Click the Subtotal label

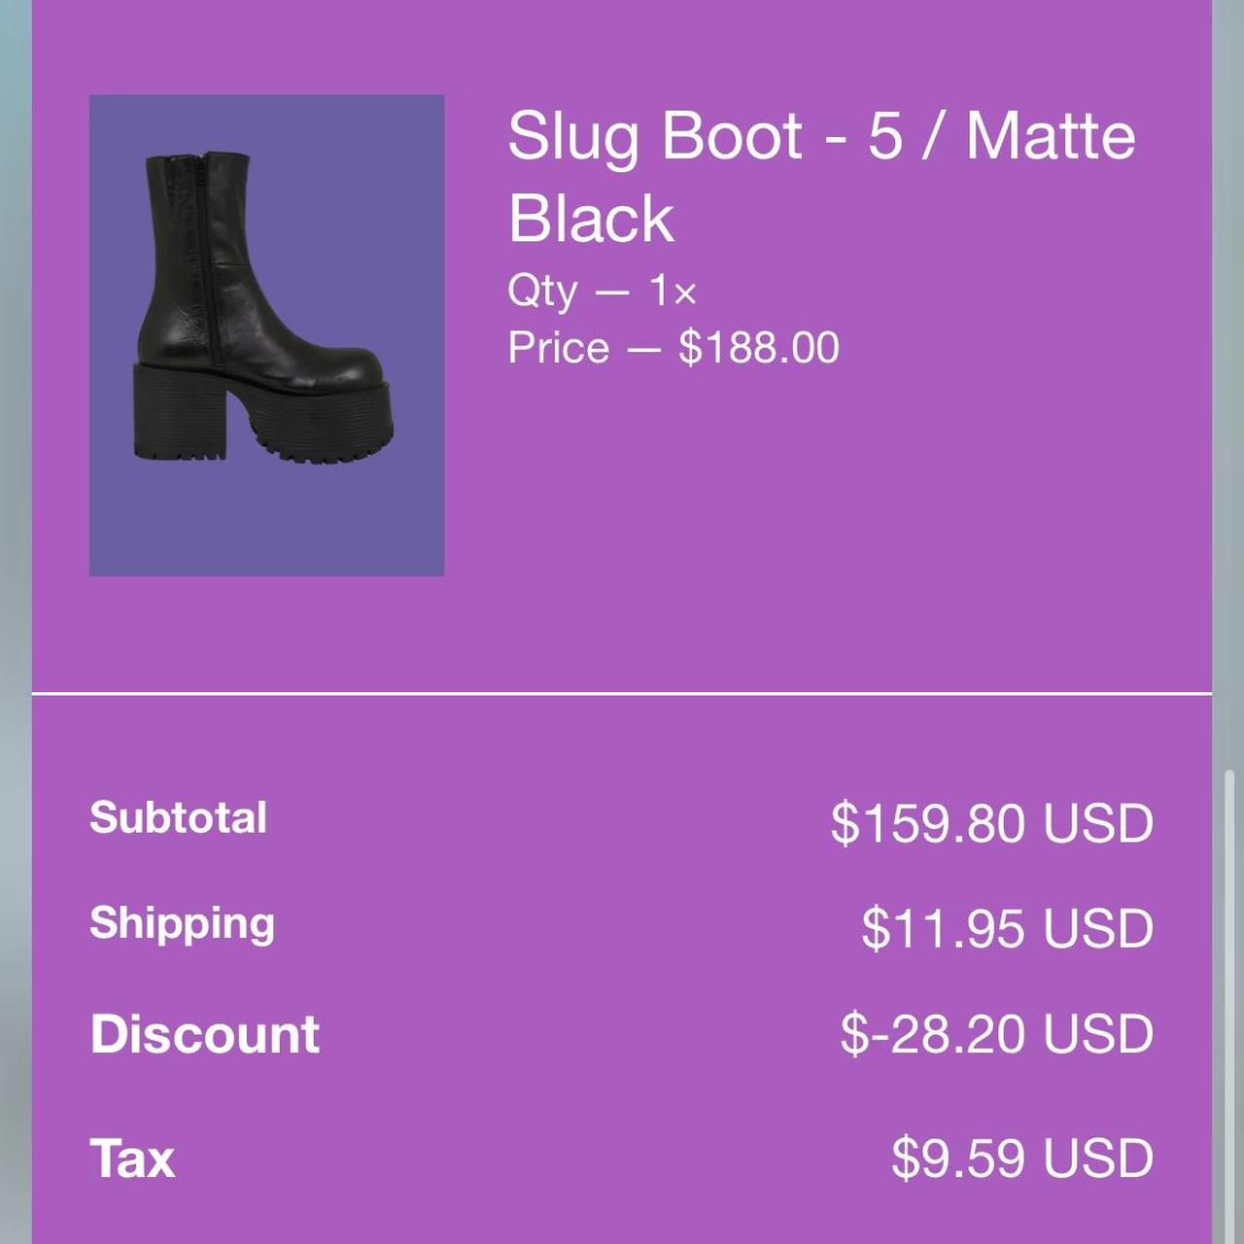point(179,818)
